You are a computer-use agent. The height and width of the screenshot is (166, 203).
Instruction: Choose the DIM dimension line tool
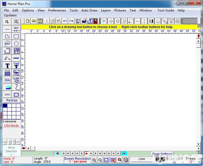click(x=16, y=29)
